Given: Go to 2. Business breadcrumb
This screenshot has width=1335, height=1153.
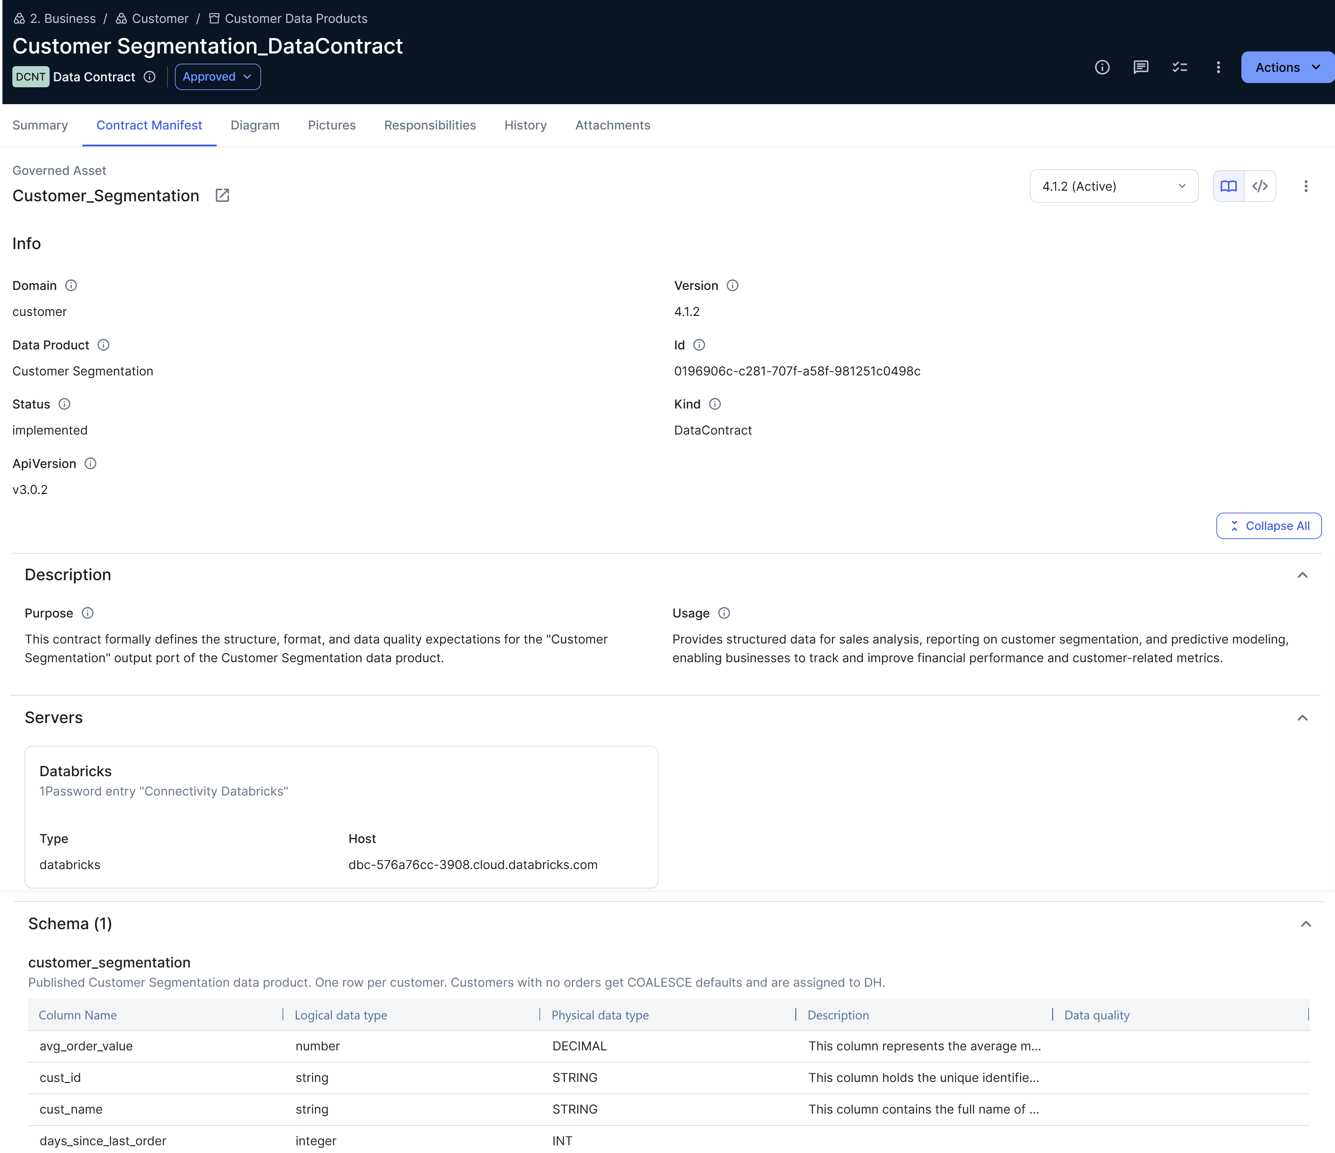Looking at the screenshot, I should (x=63, y=19).
